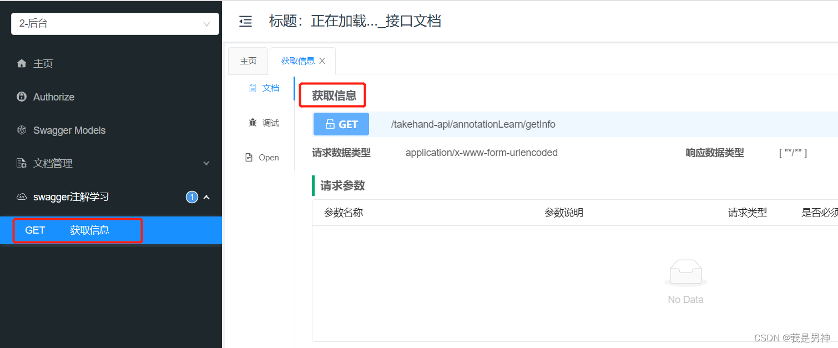Select the Authorize lock icon
The image size is (838, 348).
tap(21, 97)
